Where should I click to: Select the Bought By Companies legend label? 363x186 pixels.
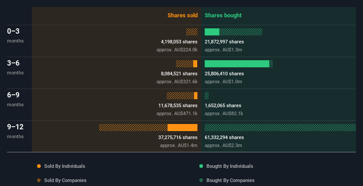230,180
